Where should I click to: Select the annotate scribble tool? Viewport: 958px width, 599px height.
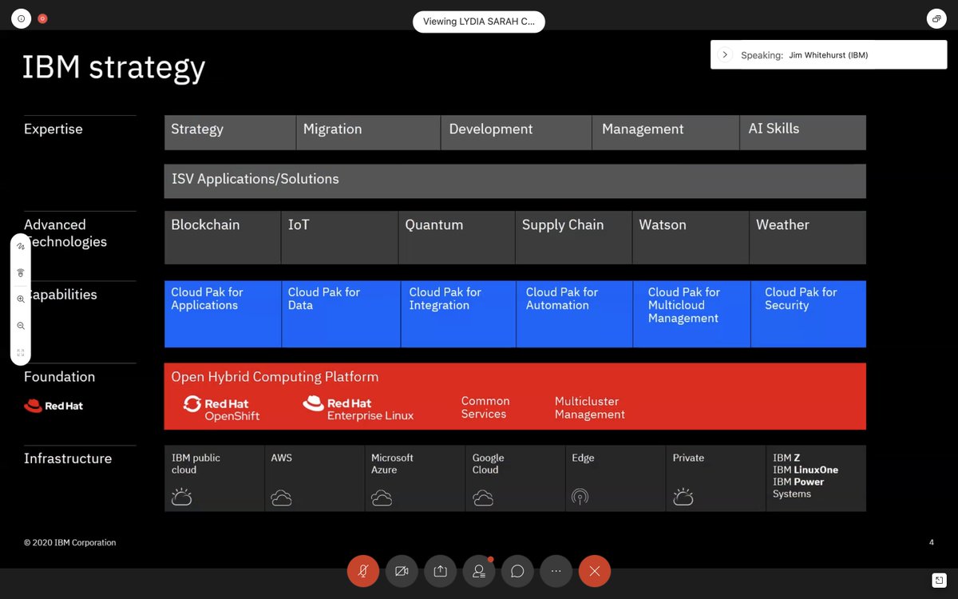pyautogui.click(x=21, y=247)
